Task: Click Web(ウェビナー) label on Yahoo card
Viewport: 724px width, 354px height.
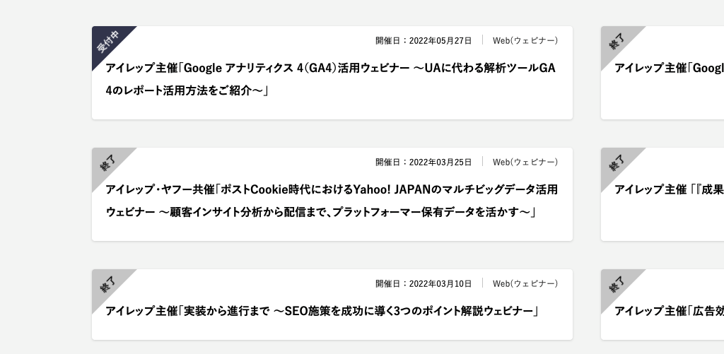Action: [x=525, y=163]
